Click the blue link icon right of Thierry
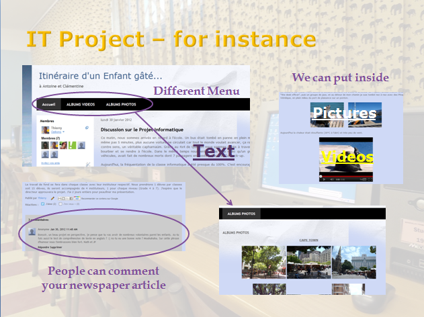 coord(87,128)
